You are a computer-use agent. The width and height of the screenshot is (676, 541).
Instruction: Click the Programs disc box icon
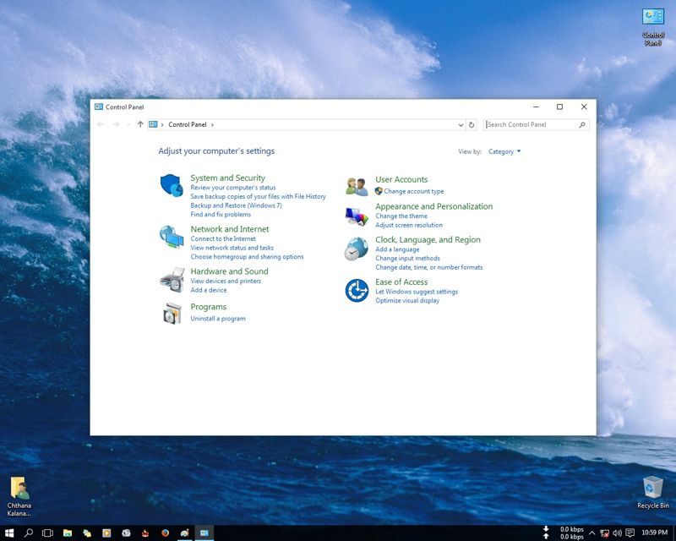tap(172, 314)
